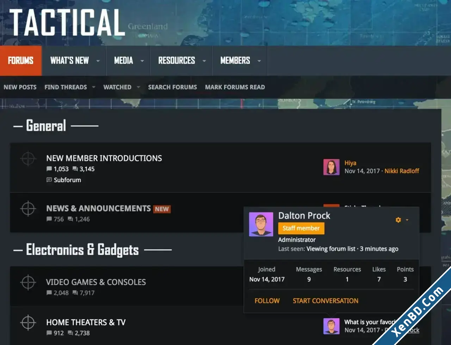Open WATCHED
451x345 pixels.
tap(117, 87)
